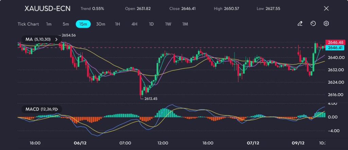The height and width of the screenshot is (150, 348).
Task: Select the 1W weekly timeframe
Action: click(168, 24)
